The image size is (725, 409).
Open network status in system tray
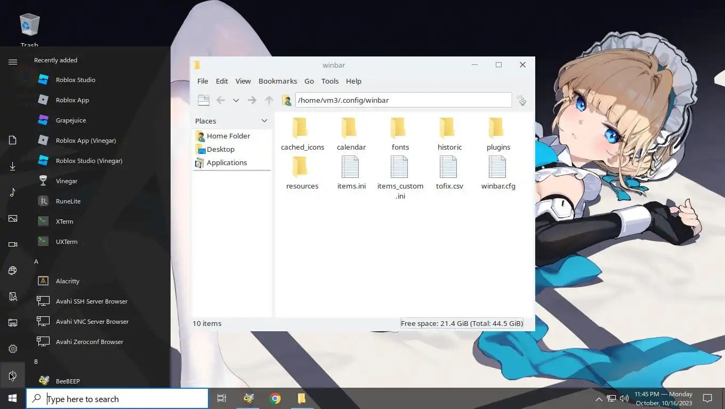[x=611, y=398]
